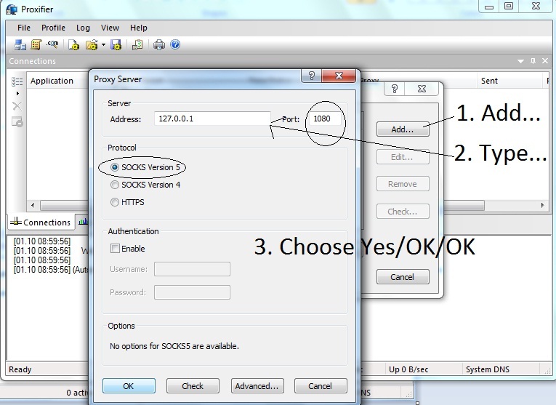Click the Password input field
The height and width of the screenshot is (405, 556).
(192, 292)
